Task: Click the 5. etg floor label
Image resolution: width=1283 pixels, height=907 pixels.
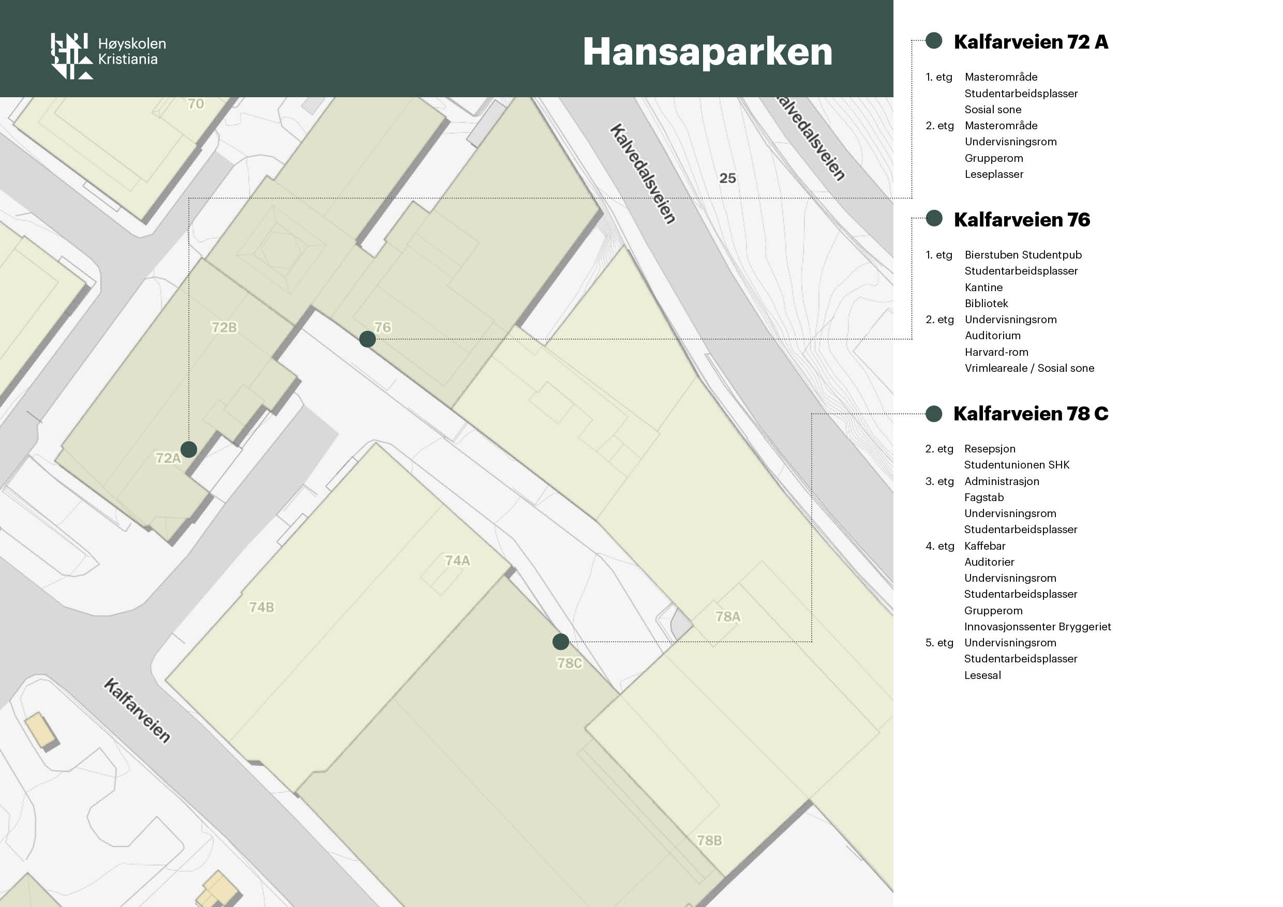Action: point(940,643)
